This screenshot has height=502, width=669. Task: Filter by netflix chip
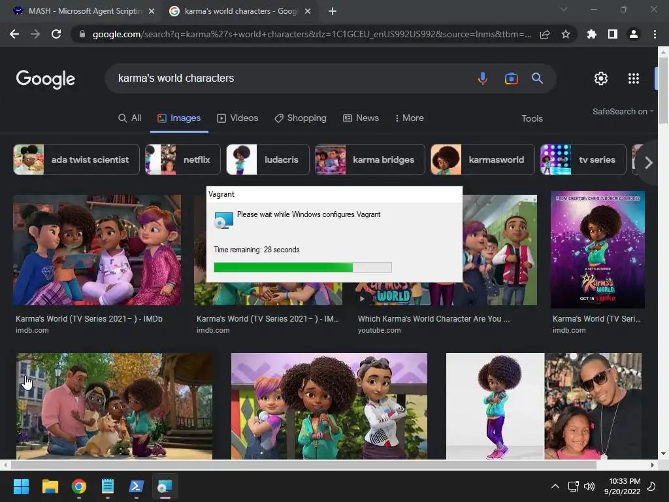click(x=183, y=159)
